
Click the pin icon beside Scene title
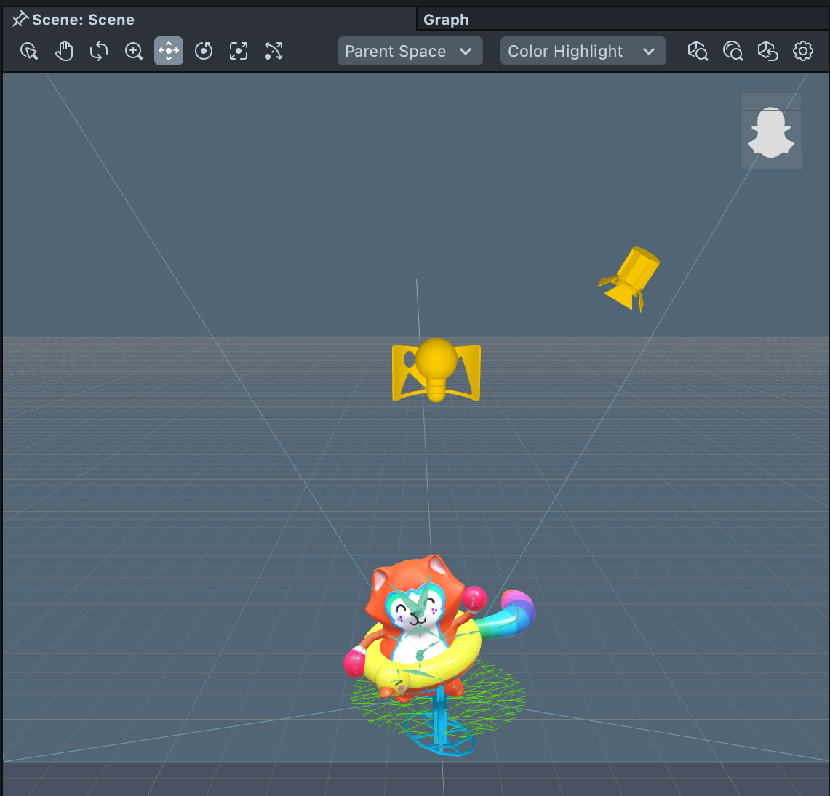tap(20, 20)
